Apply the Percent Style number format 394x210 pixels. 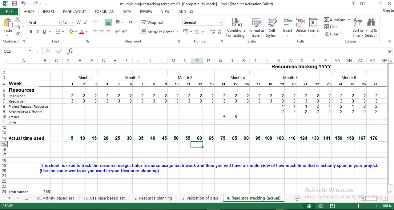196,32
